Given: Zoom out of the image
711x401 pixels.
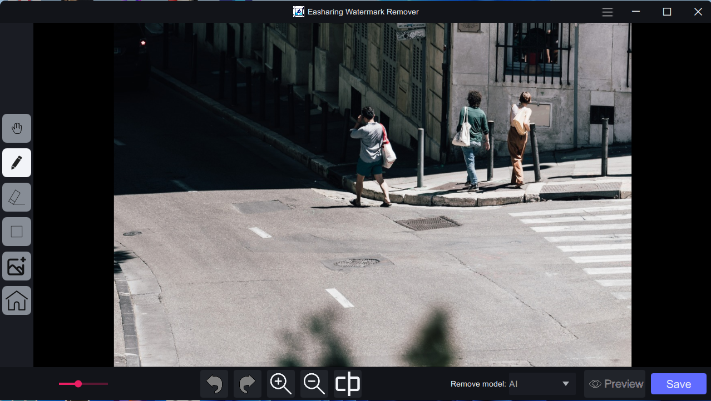Looking at the screenshot, I should (314, 384).
